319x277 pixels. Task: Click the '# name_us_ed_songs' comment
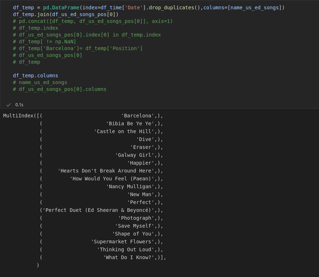point(40,82)
